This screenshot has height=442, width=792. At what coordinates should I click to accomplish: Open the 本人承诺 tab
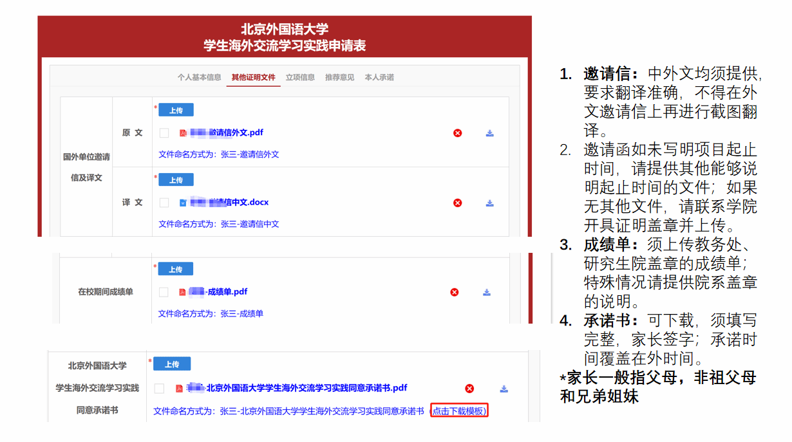(379, 77)
